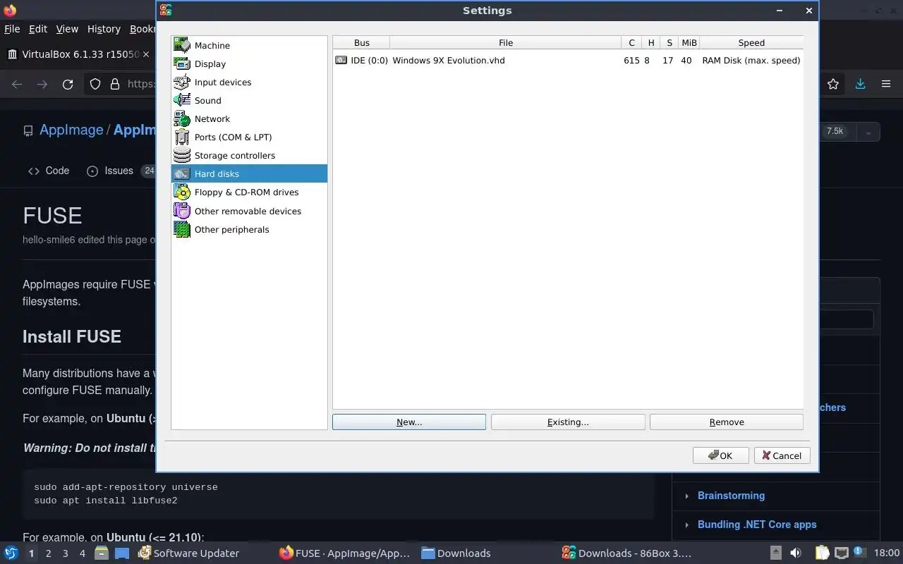The height and width of the screenshot is (564, 903).
Task: Sort by File column header
Action: (x=506, y=42)
